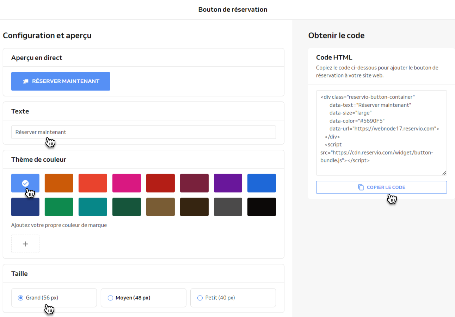This screenshot has width=455, height=317.
Task: Select the light brown color swatch
Action: point(160,207)
